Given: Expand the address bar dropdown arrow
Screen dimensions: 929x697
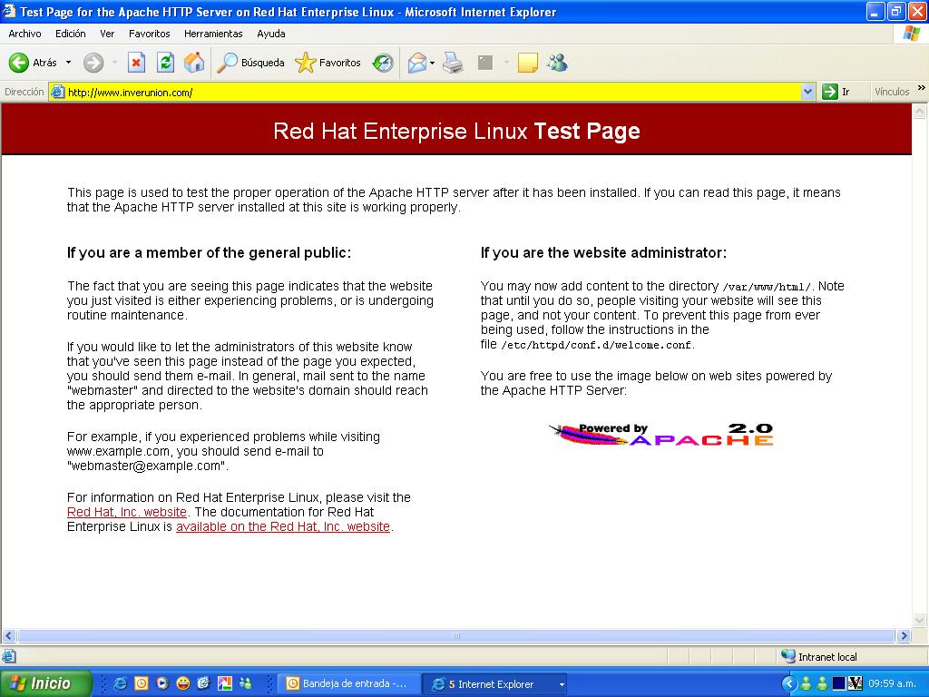Looking at the screenshot, I should pos(807,92).
